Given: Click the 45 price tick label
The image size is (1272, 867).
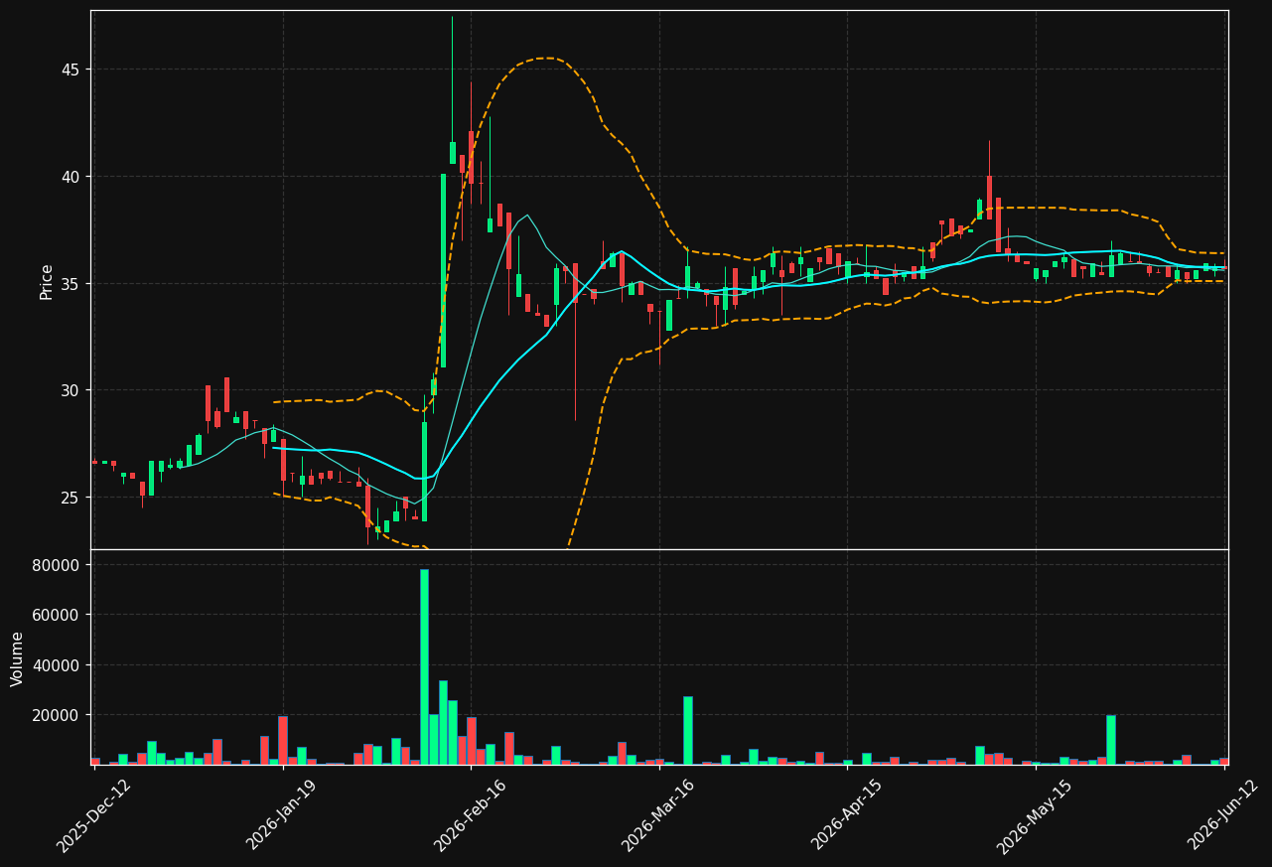Looking at the screenshot, I should pos(71,70).
